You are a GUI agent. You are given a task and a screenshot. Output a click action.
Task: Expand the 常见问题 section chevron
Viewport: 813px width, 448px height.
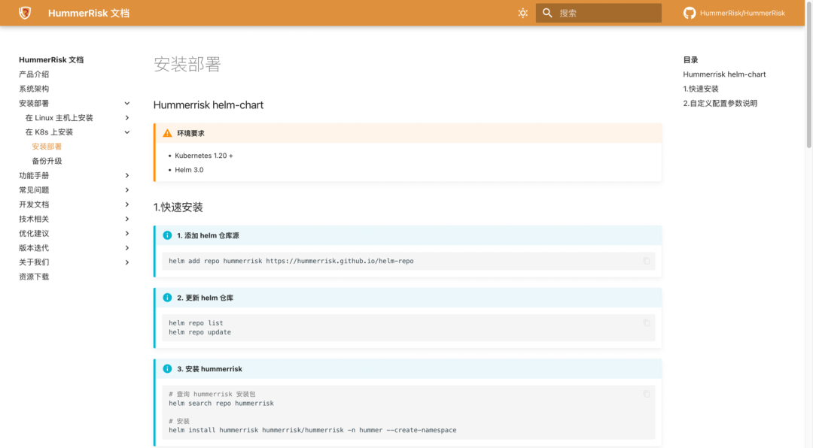127,190
